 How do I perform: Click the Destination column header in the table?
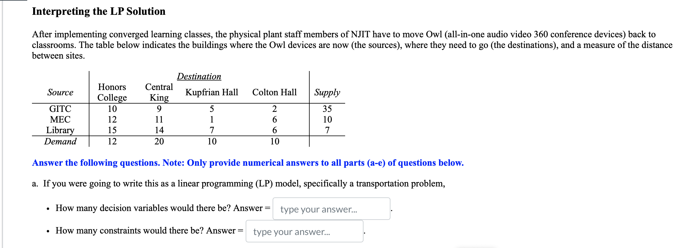199,76
